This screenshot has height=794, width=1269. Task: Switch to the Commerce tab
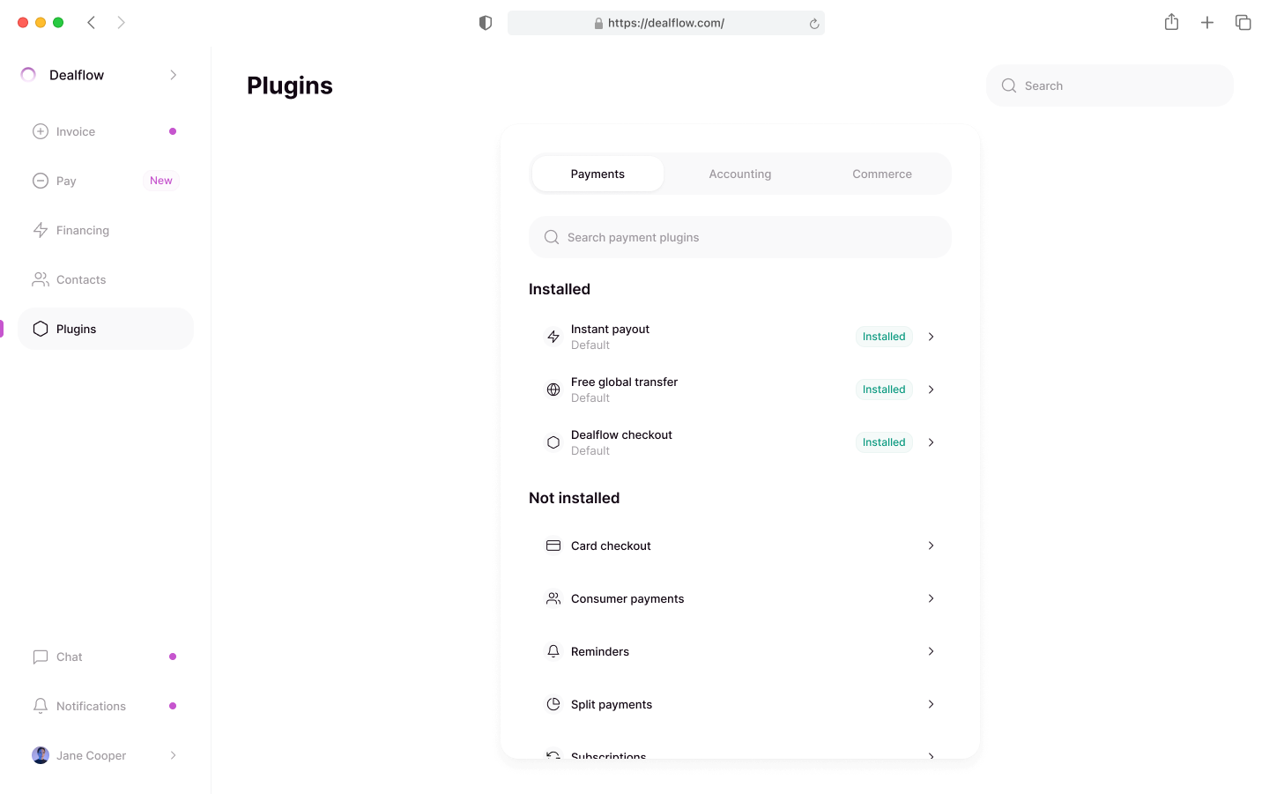881,174
